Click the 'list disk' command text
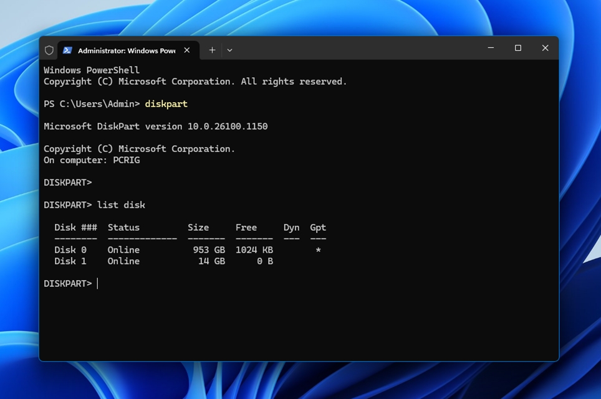Viewport: 601px width, 399px height. click(x=121, y=205)
